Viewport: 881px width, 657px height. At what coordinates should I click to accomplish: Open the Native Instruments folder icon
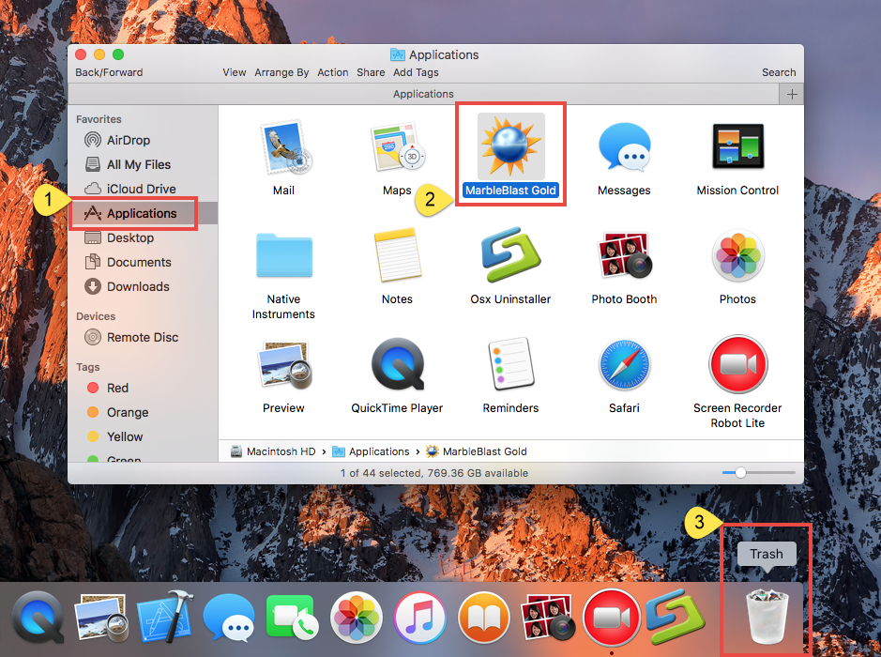tap(283, 255)
